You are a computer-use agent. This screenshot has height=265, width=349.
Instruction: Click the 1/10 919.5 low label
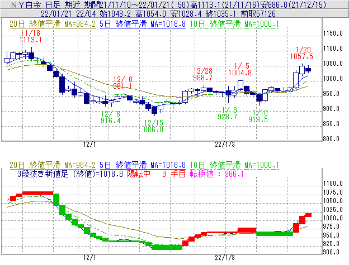[258, 116]
